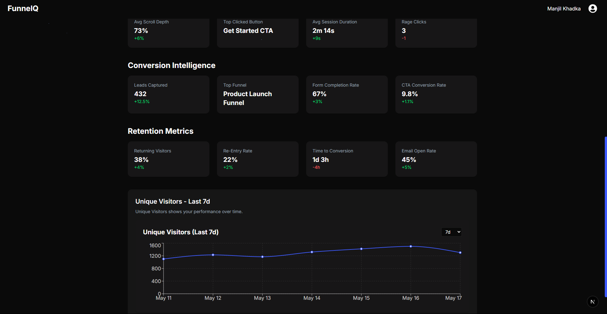
Task: Select the Rage Clicks metric card
Action: (436, 32)
